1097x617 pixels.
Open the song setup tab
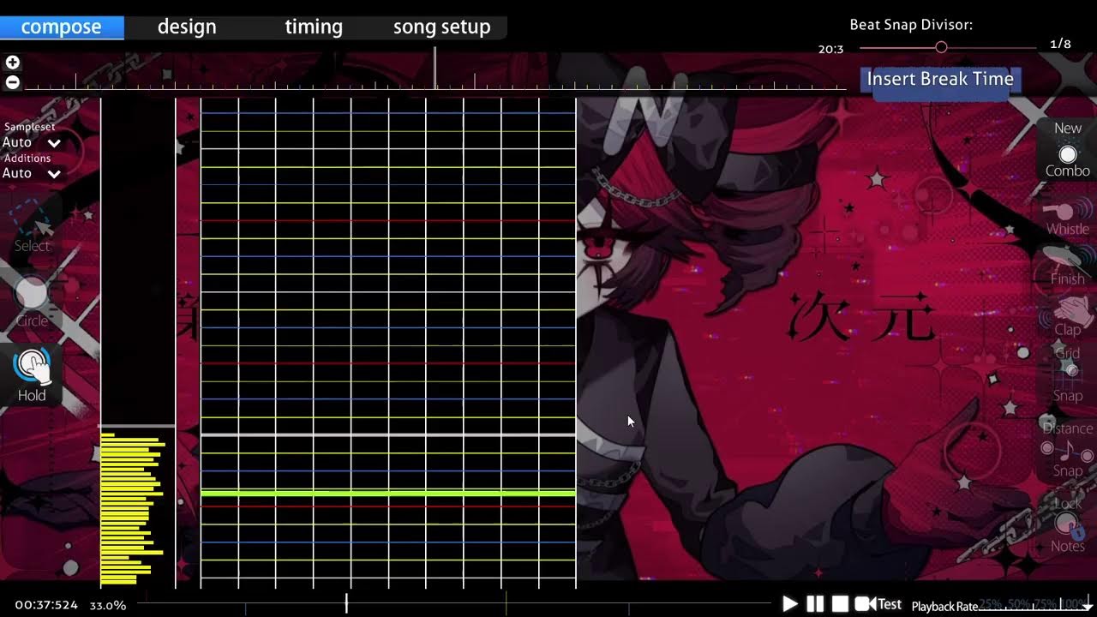[x=442, y=27]
